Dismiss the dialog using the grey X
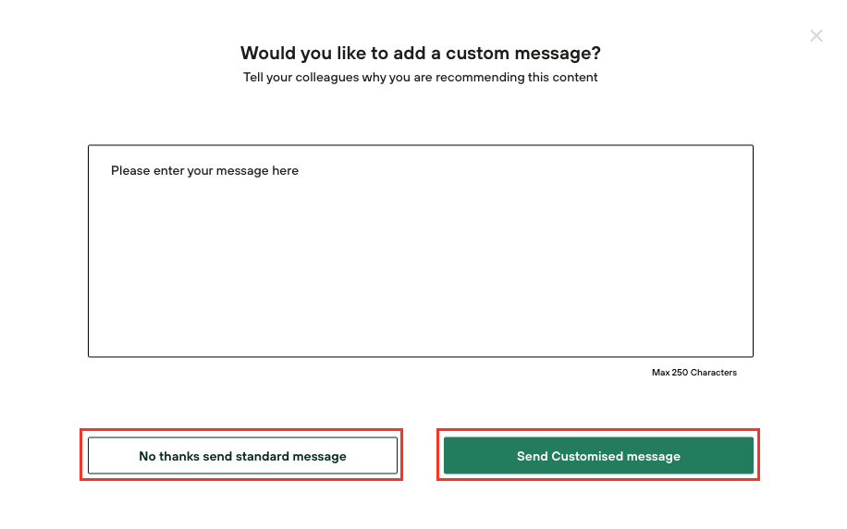Screen dimensions: 847x529 (816, 36)
